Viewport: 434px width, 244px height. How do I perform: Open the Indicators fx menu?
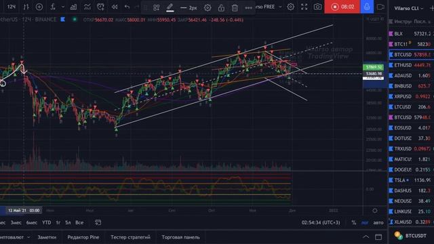pos(53,7)
